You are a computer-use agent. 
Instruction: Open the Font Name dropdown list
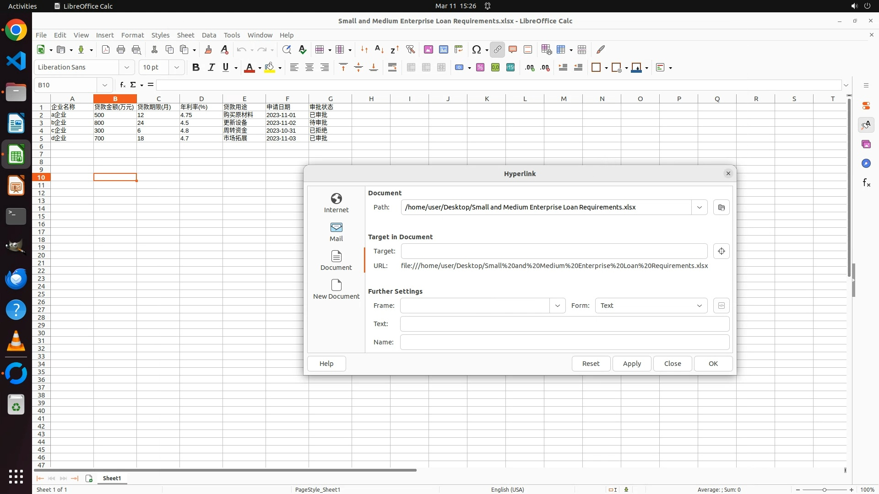click(126, 68)
